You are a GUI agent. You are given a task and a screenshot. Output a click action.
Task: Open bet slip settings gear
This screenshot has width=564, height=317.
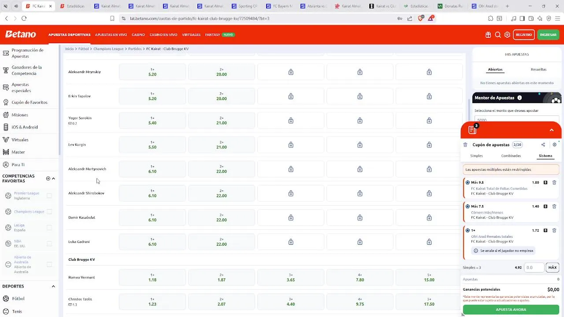pos(554,145)
